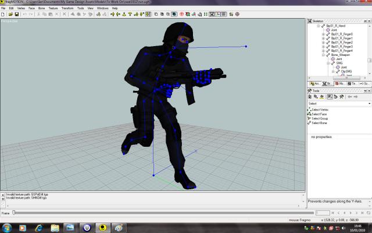This screenshot has height=233, width=372.
Task: Click the Open file folder icon
Action: point(10,14)
